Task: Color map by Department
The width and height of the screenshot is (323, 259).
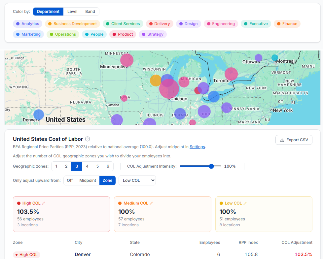Action: tap(48, 12)
